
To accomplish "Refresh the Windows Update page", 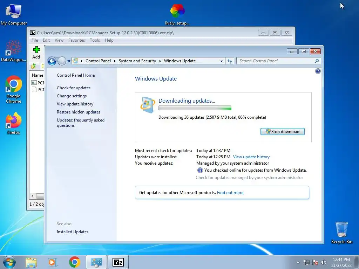I will pos(230,61).
